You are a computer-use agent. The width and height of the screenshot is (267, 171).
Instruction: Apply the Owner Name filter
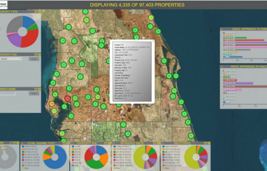[x=34, y=93]
